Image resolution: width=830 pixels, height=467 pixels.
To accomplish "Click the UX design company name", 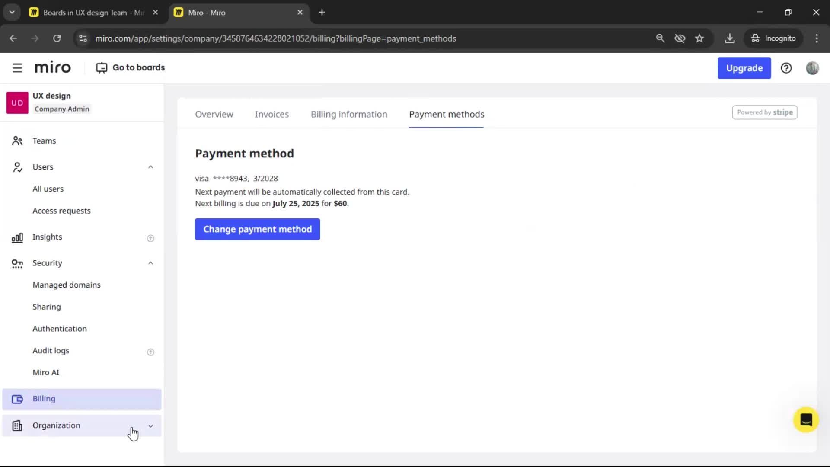I will (x=51, y=96).
